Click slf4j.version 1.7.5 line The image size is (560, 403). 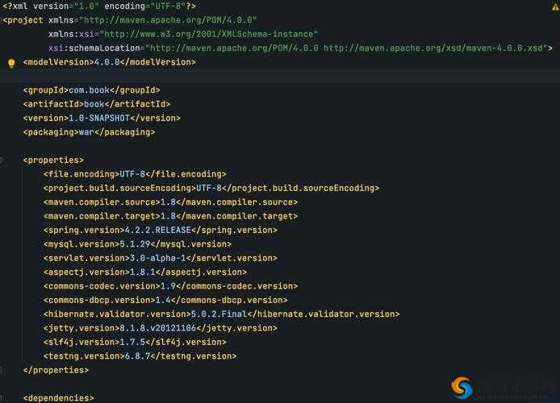[x=135, y=342]
